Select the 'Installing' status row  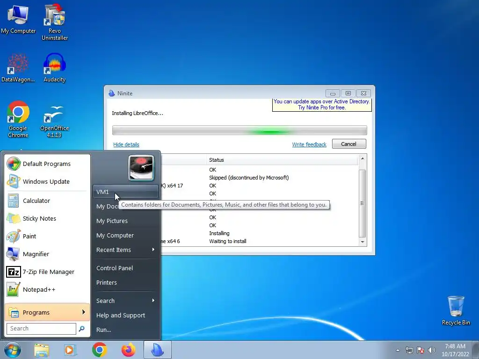coord(219,233)
